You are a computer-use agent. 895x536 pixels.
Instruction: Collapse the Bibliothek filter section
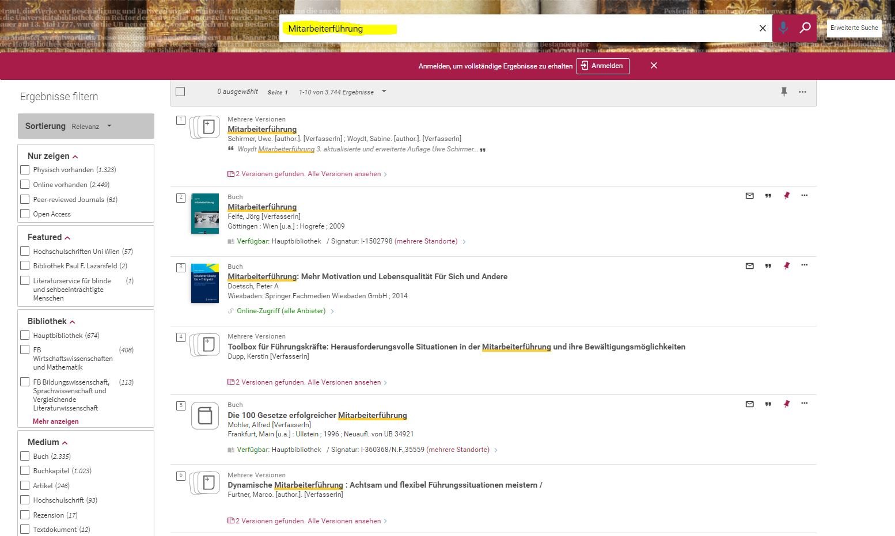[73, 322]
